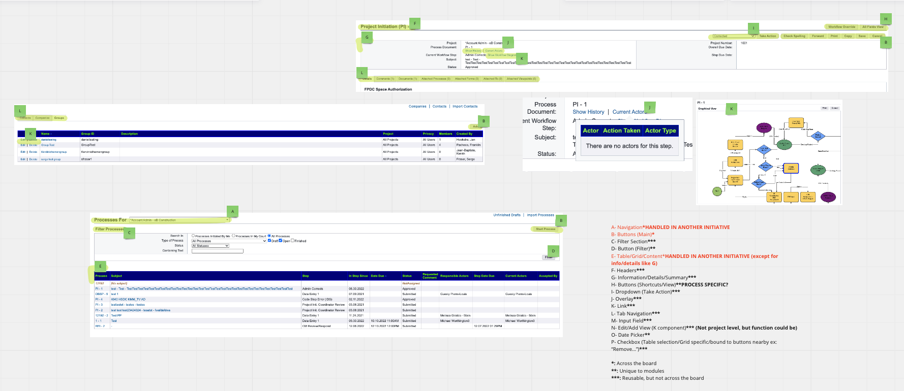904x391 pixels.
Task: Sort groups table by Group ID column
Action: pyautogui.click(x=87, y=134)
